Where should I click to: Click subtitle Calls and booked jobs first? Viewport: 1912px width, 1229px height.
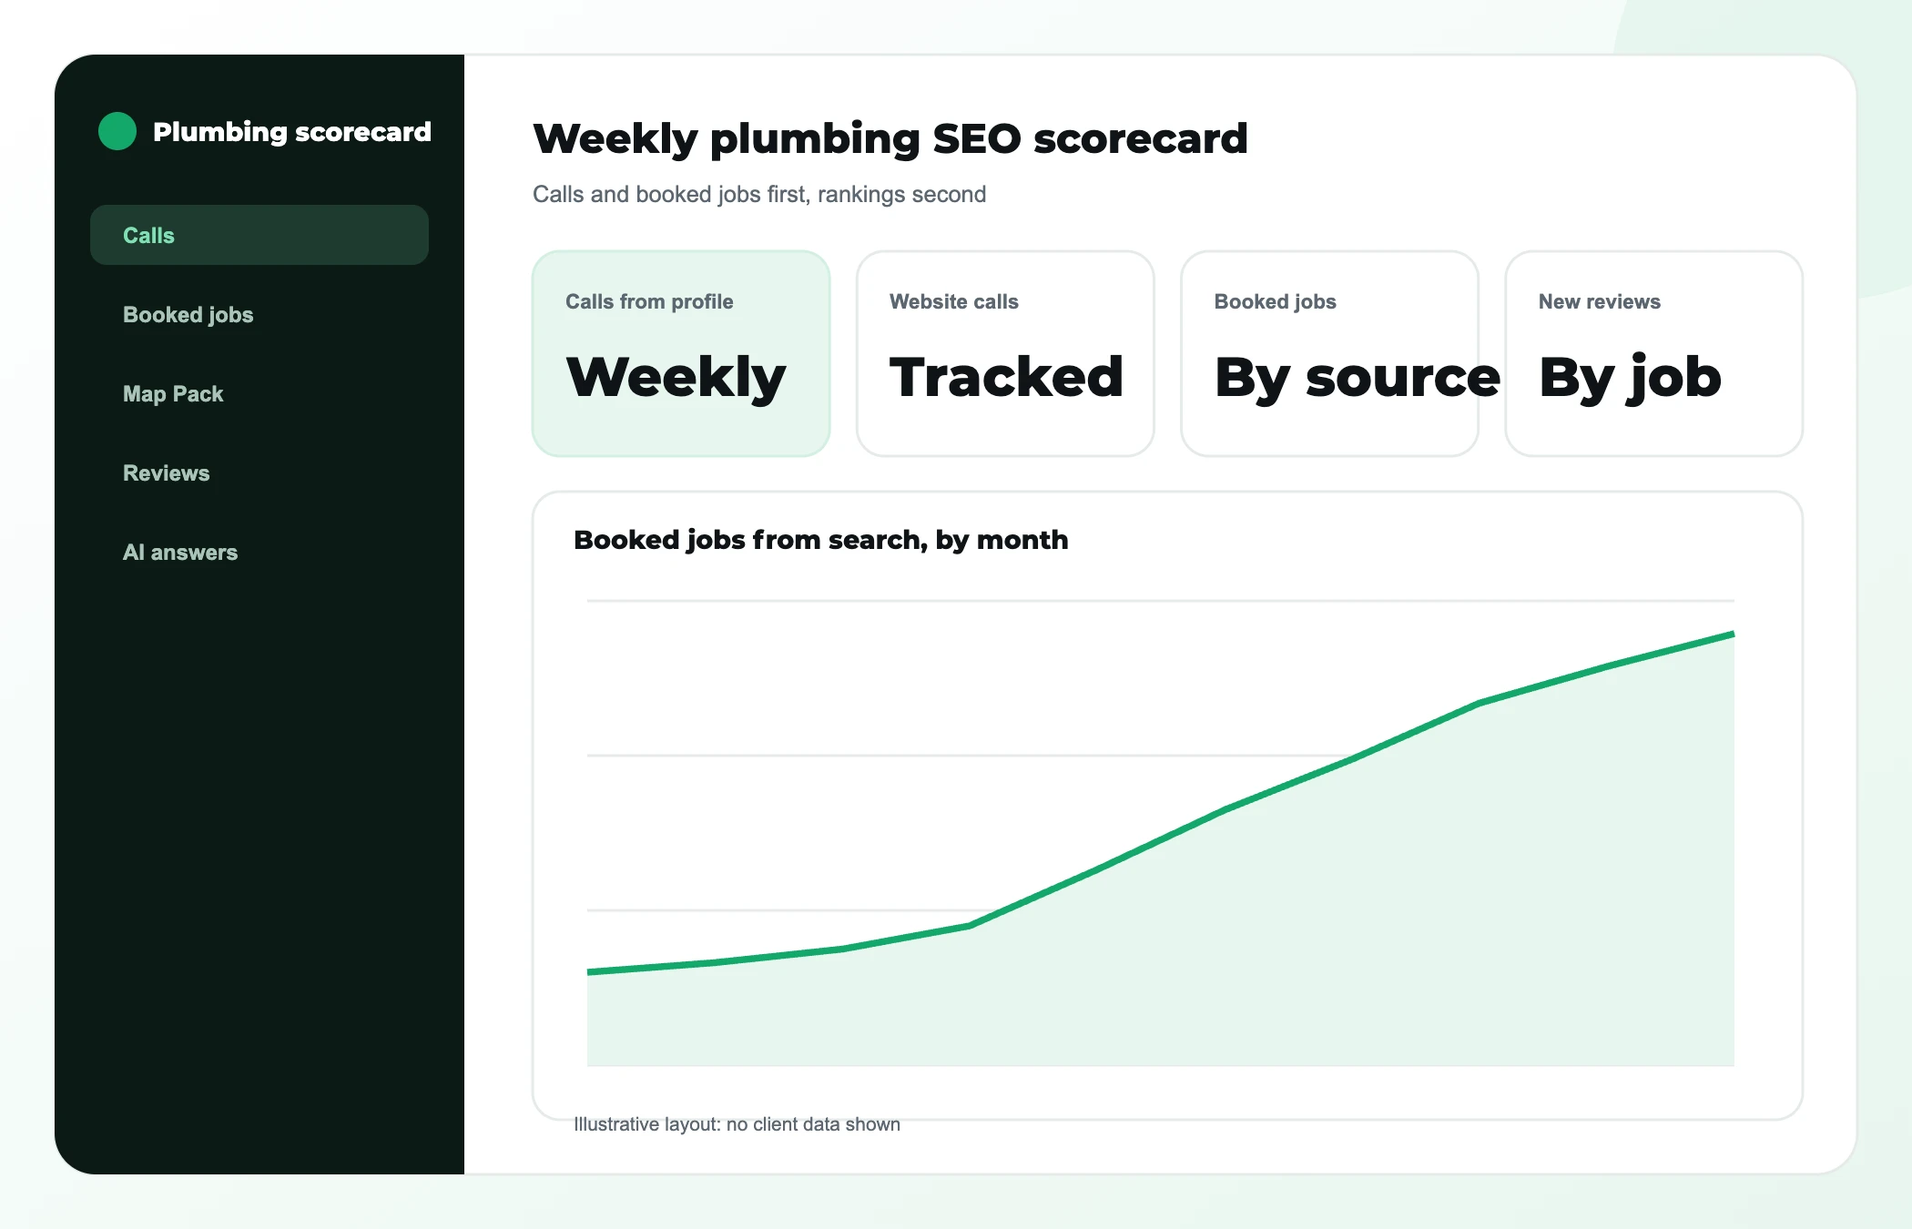tap(759, 194)
